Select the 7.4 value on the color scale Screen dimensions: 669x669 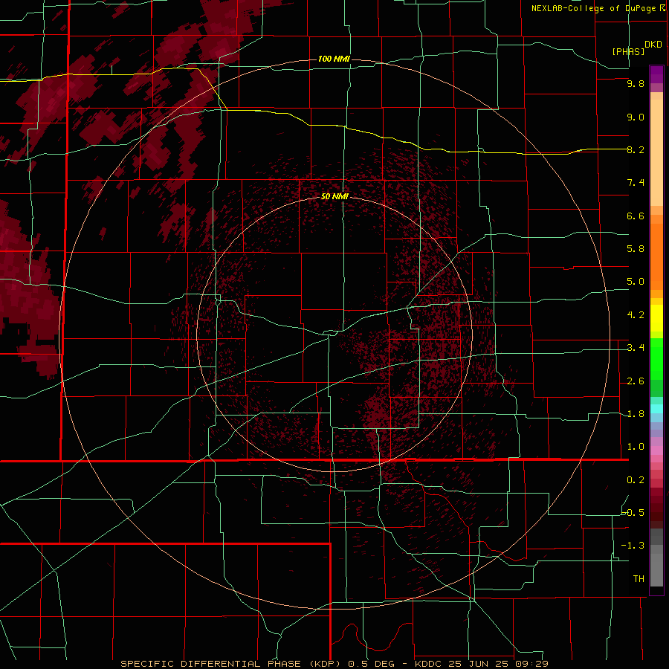click(636, 183)
